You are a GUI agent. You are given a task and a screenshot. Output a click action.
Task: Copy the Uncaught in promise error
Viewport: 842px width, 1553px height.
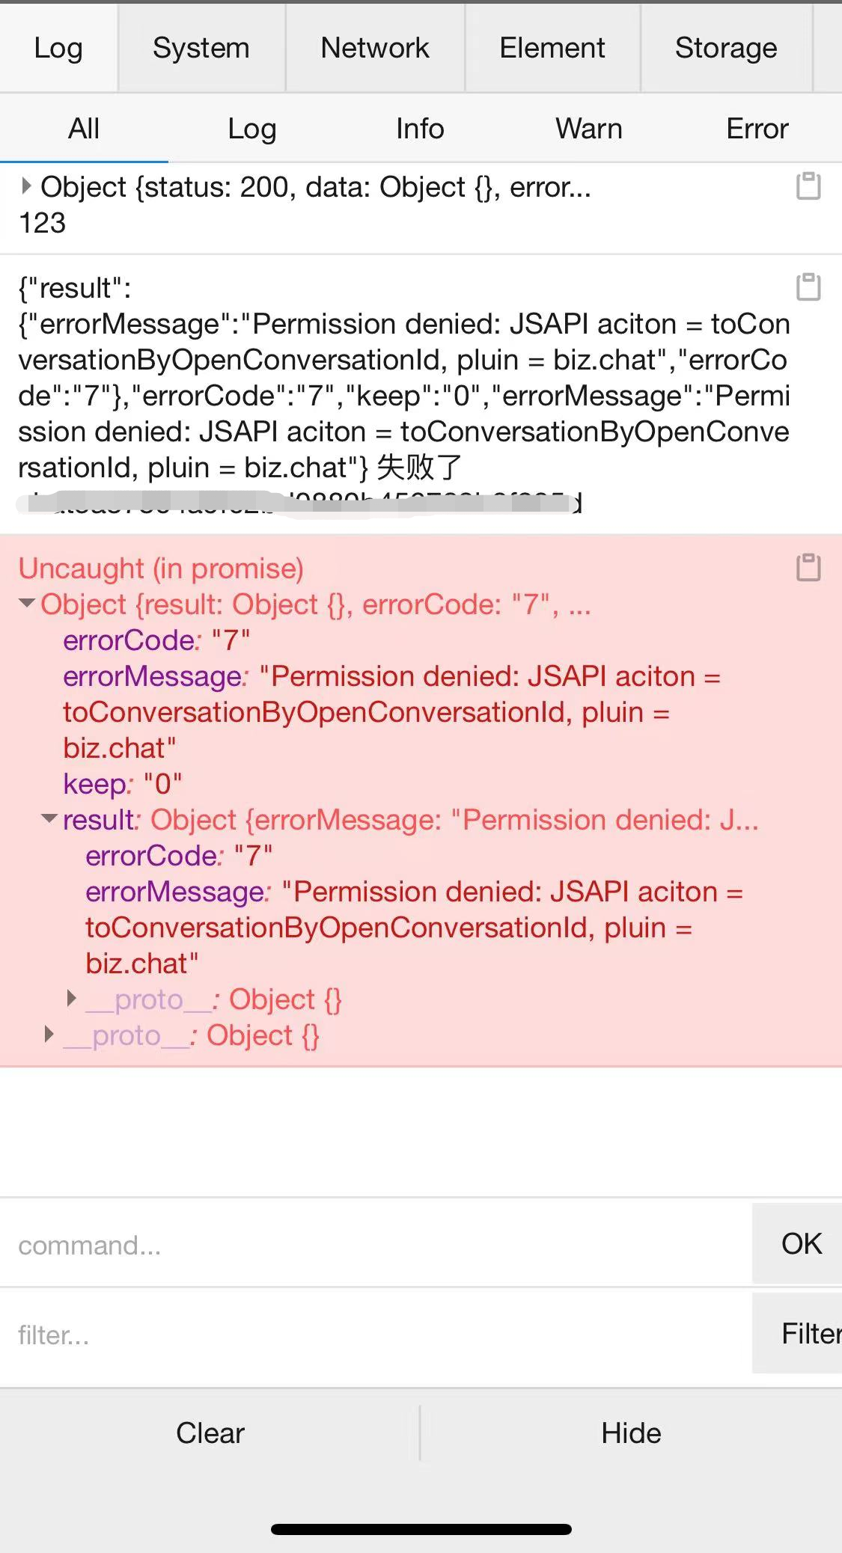pyautogui.click(x=808, y=568)
